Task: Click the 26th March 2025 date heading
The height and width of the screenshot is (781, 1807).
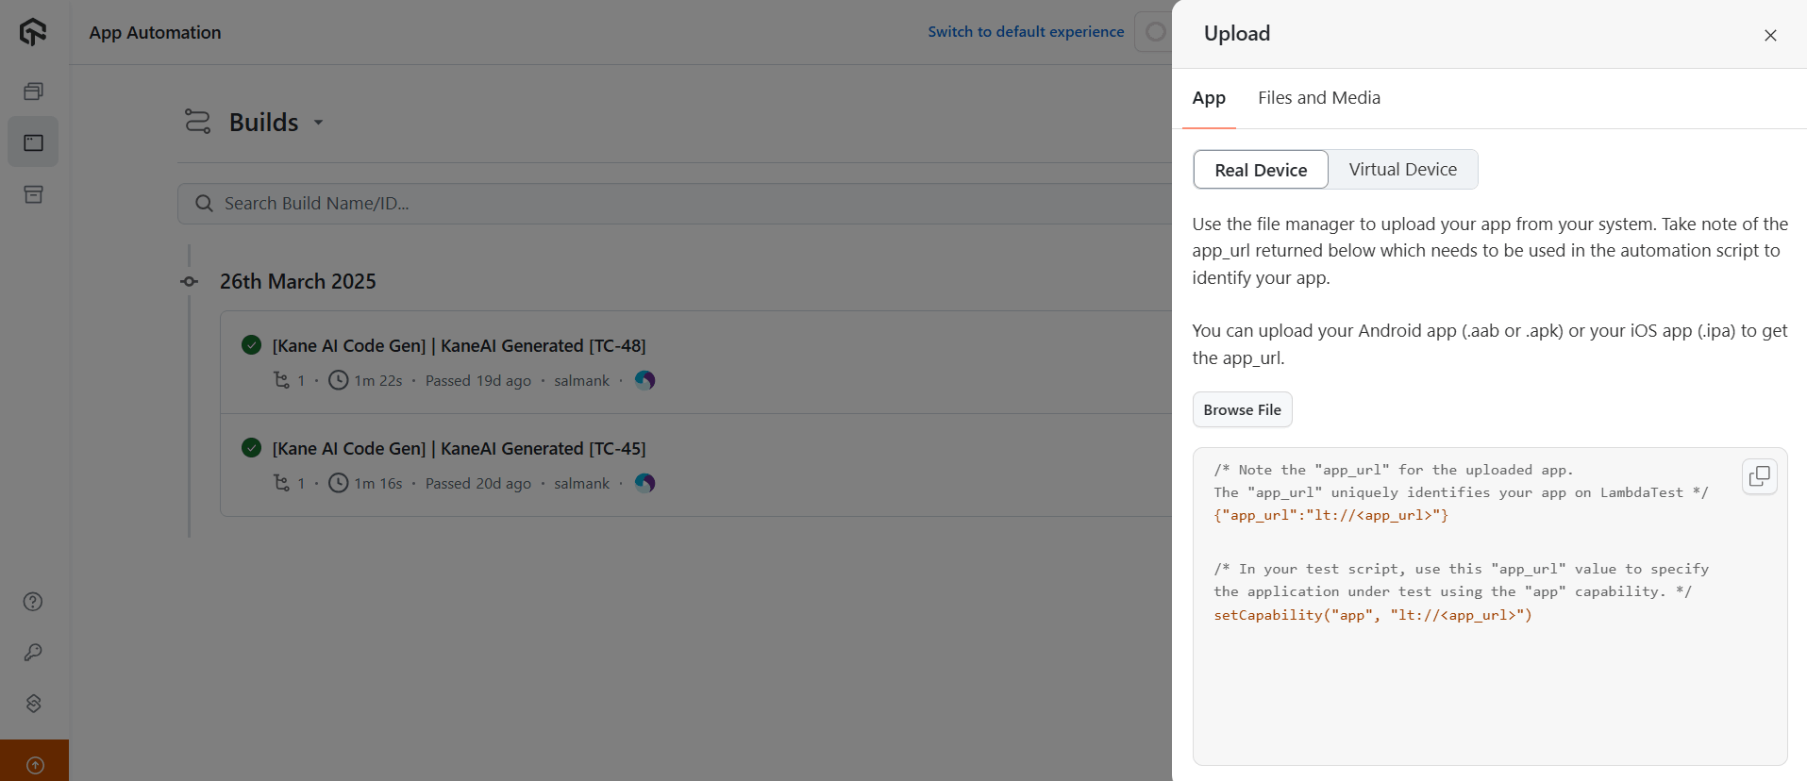Action: point(298,281)
